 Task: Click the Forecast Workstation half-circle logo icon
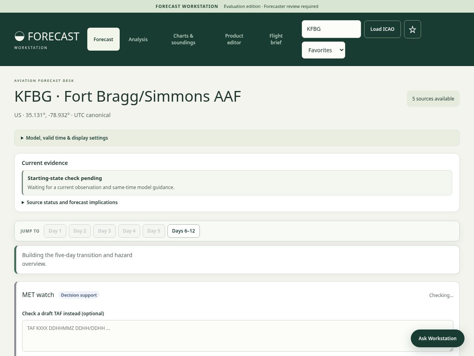(19, 36)
